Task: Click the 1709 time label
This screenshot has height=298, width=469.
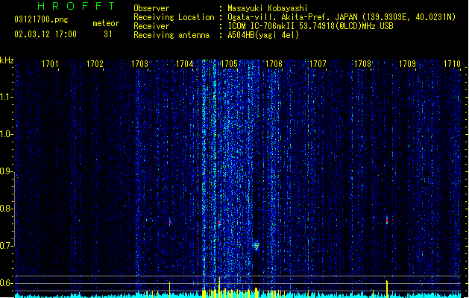Action: 407,64
